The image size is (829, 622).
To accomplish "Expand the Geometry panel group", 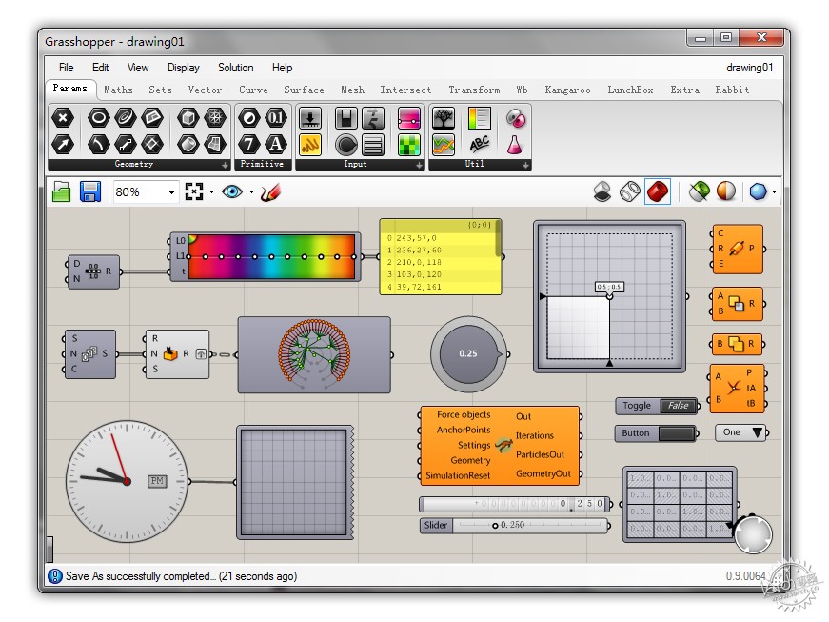I will 225,166.
